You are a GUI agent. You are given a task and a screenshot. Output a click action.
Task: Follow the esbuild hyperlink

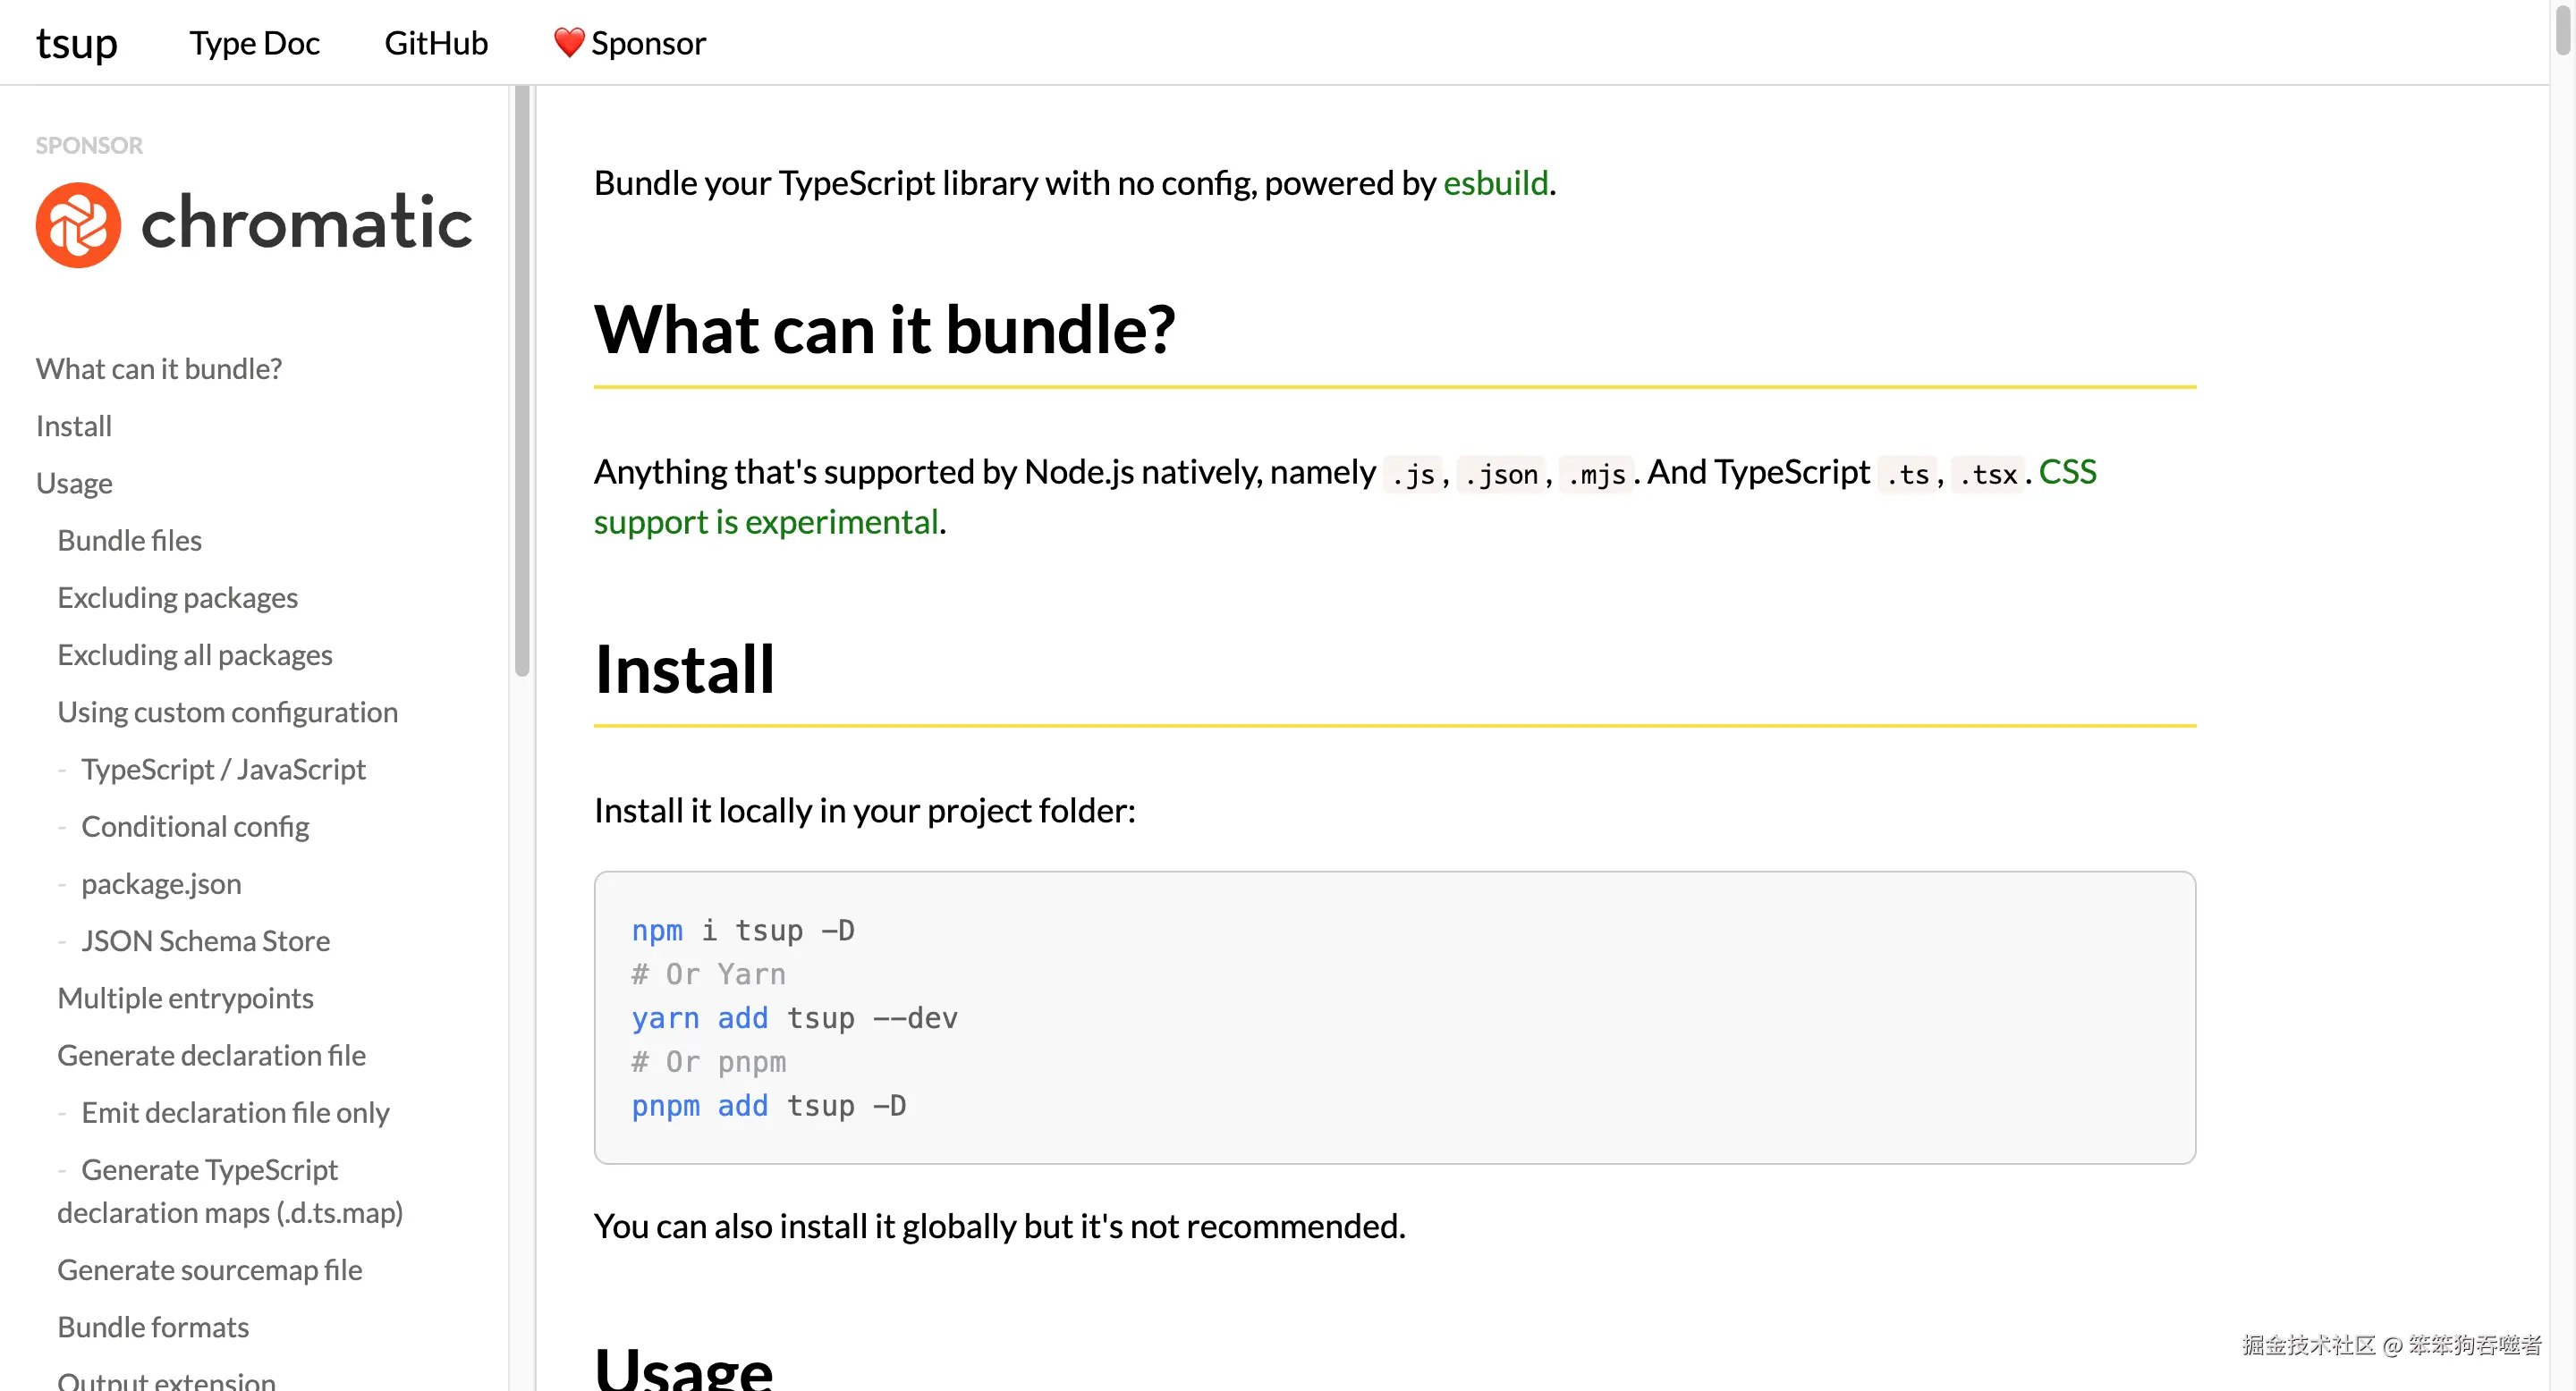point(1495,183)
